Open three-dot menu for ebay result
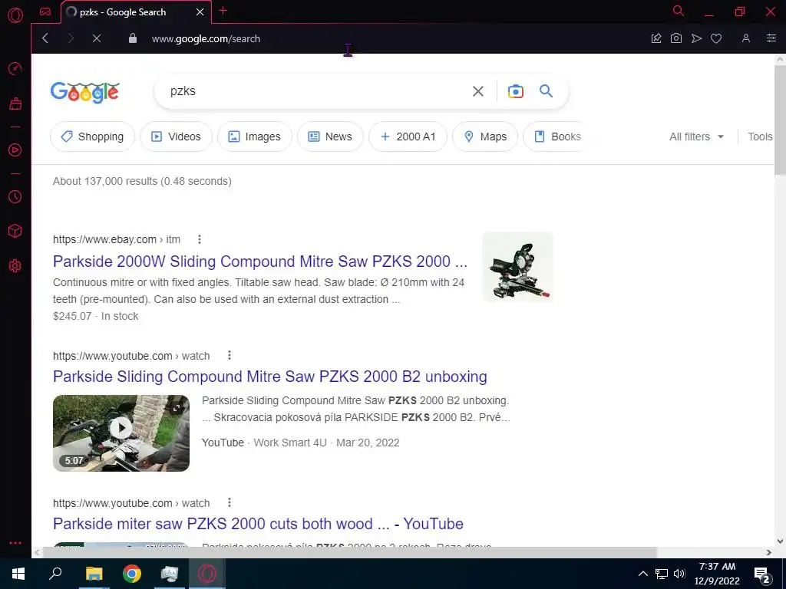Screen dimensions: 786x589 coord(200,239)
